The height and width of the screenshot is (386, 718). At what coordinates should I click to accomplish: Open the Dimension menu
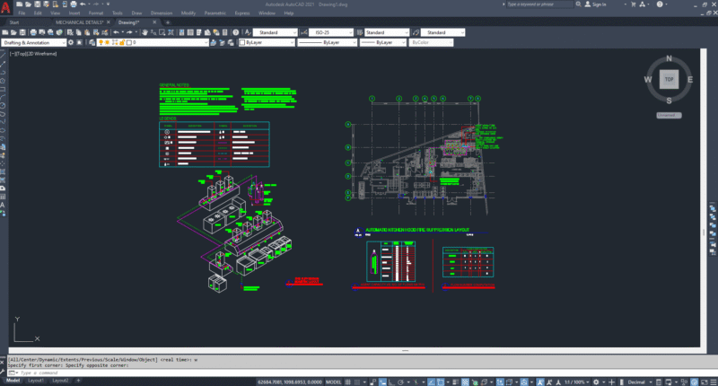[x=162, y=13]
